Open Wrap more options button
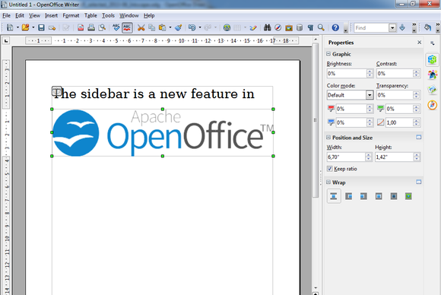Screen dimensions: 441x295 (x=419, y=182)
